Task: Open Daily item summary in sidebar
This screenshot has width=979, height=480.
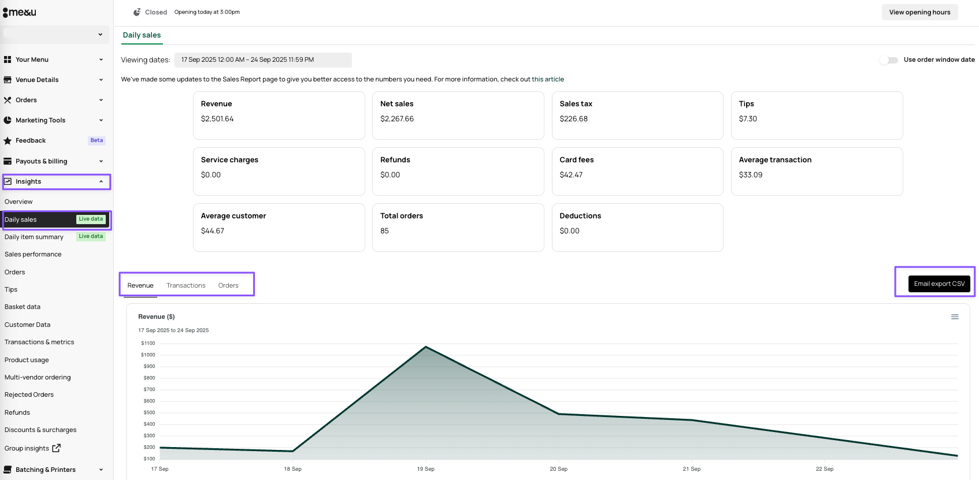Action: (34, 237)
